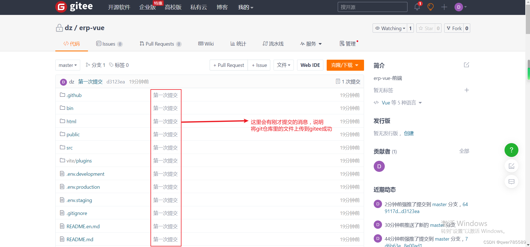Screen dimensions: 530x247
Task: Open the README.md file
Action: (x=80, y=240)
